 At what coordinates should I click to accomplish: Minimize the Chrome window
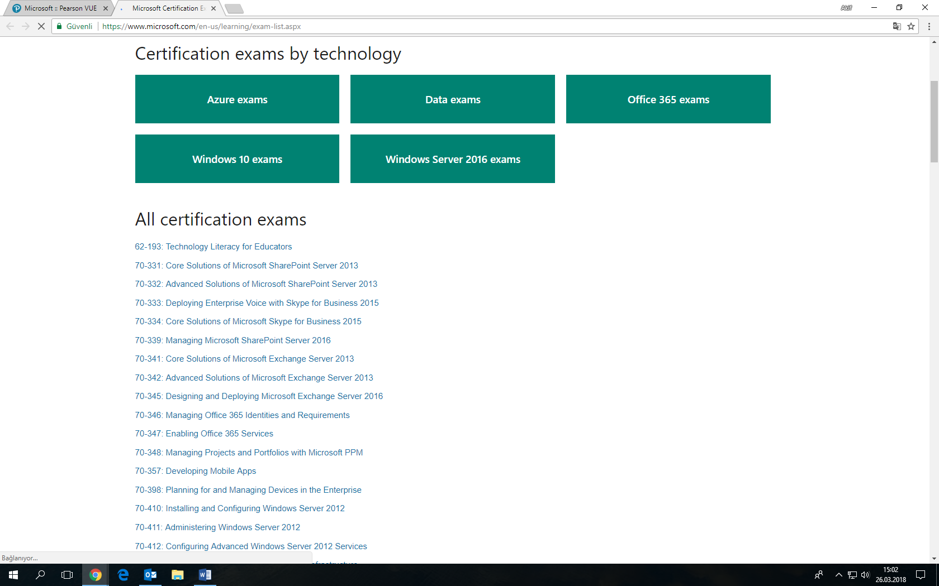click(874, 7)
